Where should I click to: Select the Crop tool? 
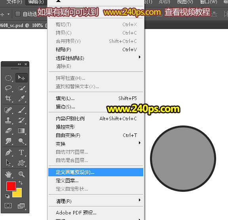8,98
